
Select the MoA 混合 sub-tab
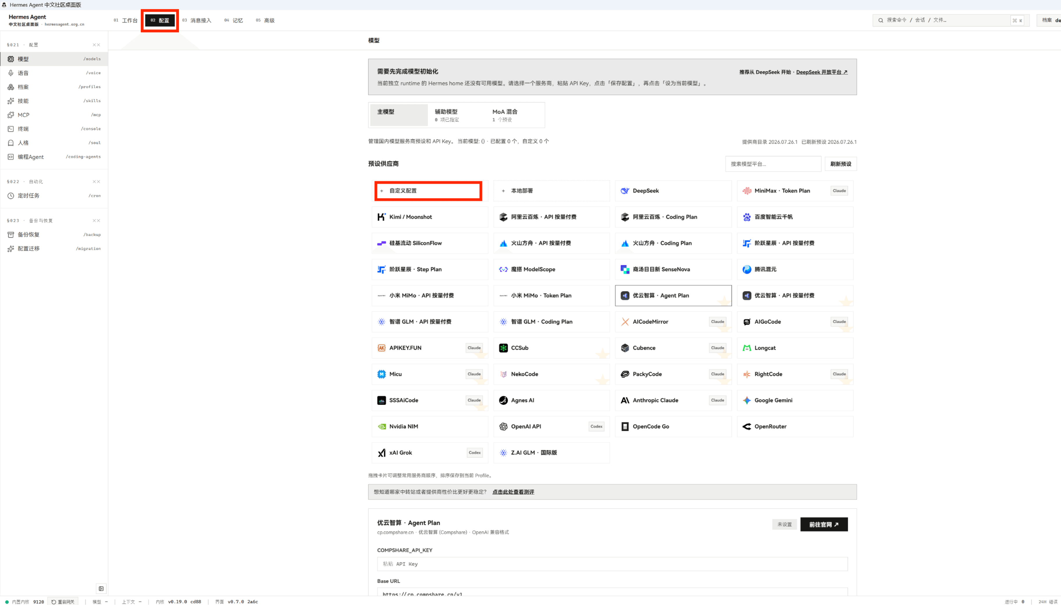coord(514,115)
